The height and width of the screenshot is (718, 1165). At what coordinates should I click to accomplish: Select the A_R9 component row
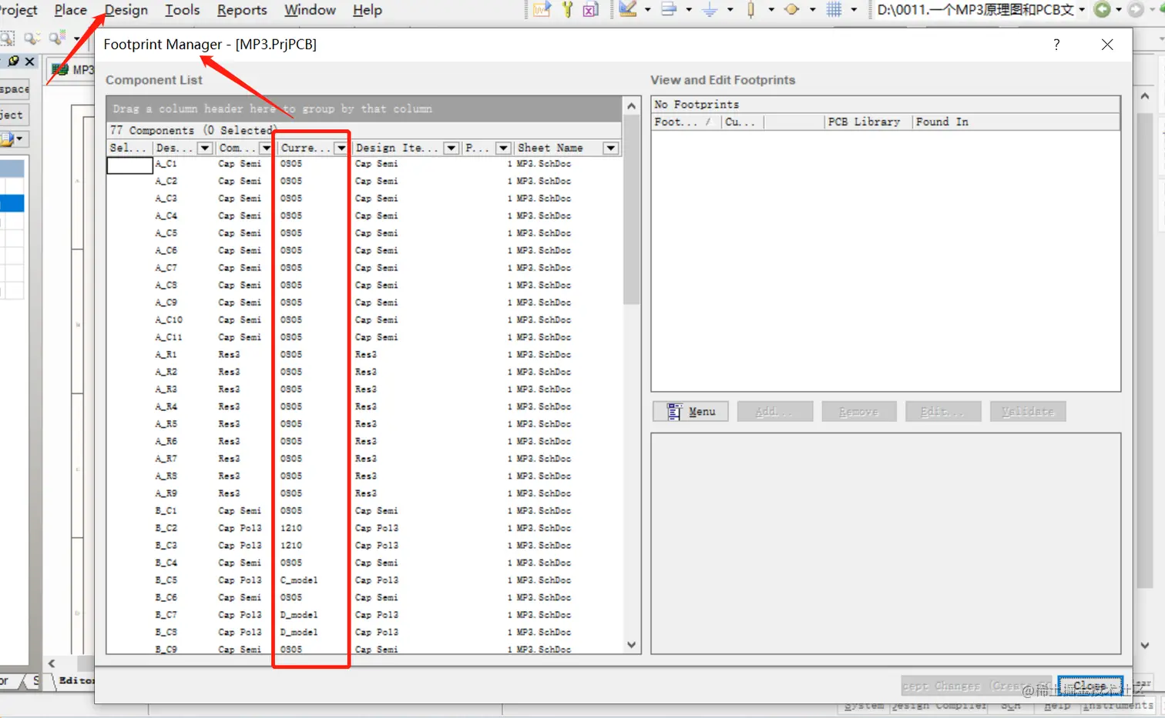tap(364, 493)
